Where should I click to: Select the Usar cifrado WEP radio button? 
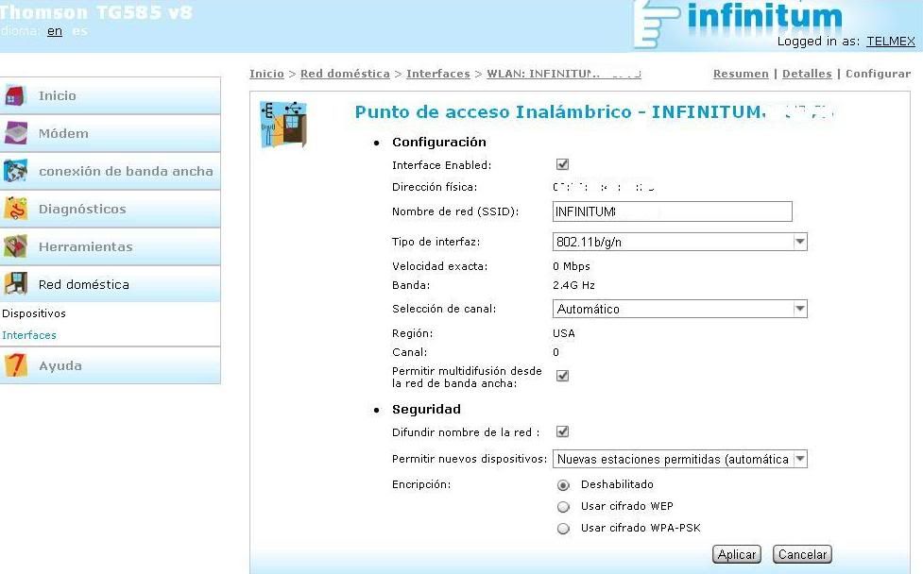563,506
